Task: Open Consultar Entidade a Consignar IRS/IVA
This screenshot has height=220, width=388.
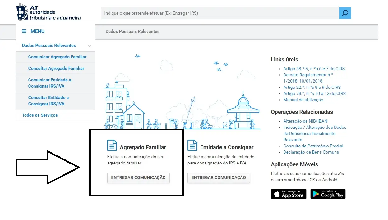Action: 48,101
